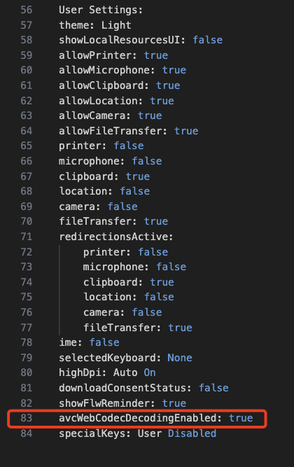The height and width of the screenshot is (467, 294).
Task: Click nested clipboard: true on line 74
Action: click(x=128, y=282)
